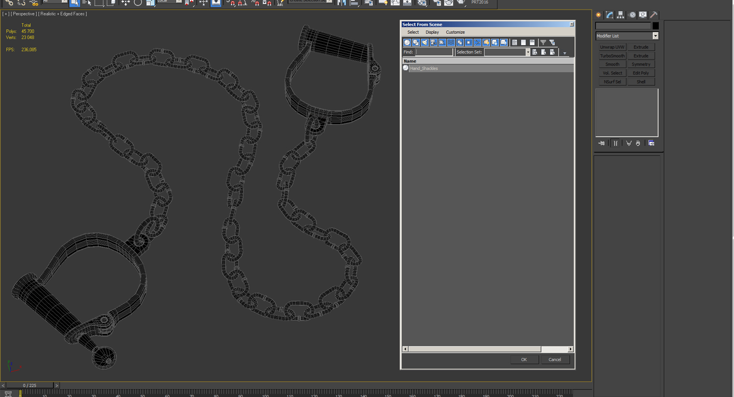The image size is (734, 397).
Task: Open the Select menu in dialog
Action: click(413, 32)
